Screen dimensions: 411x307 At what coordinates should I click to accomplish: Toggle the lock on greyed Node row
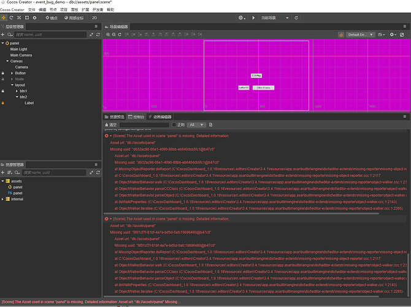[x=3, y=79]
